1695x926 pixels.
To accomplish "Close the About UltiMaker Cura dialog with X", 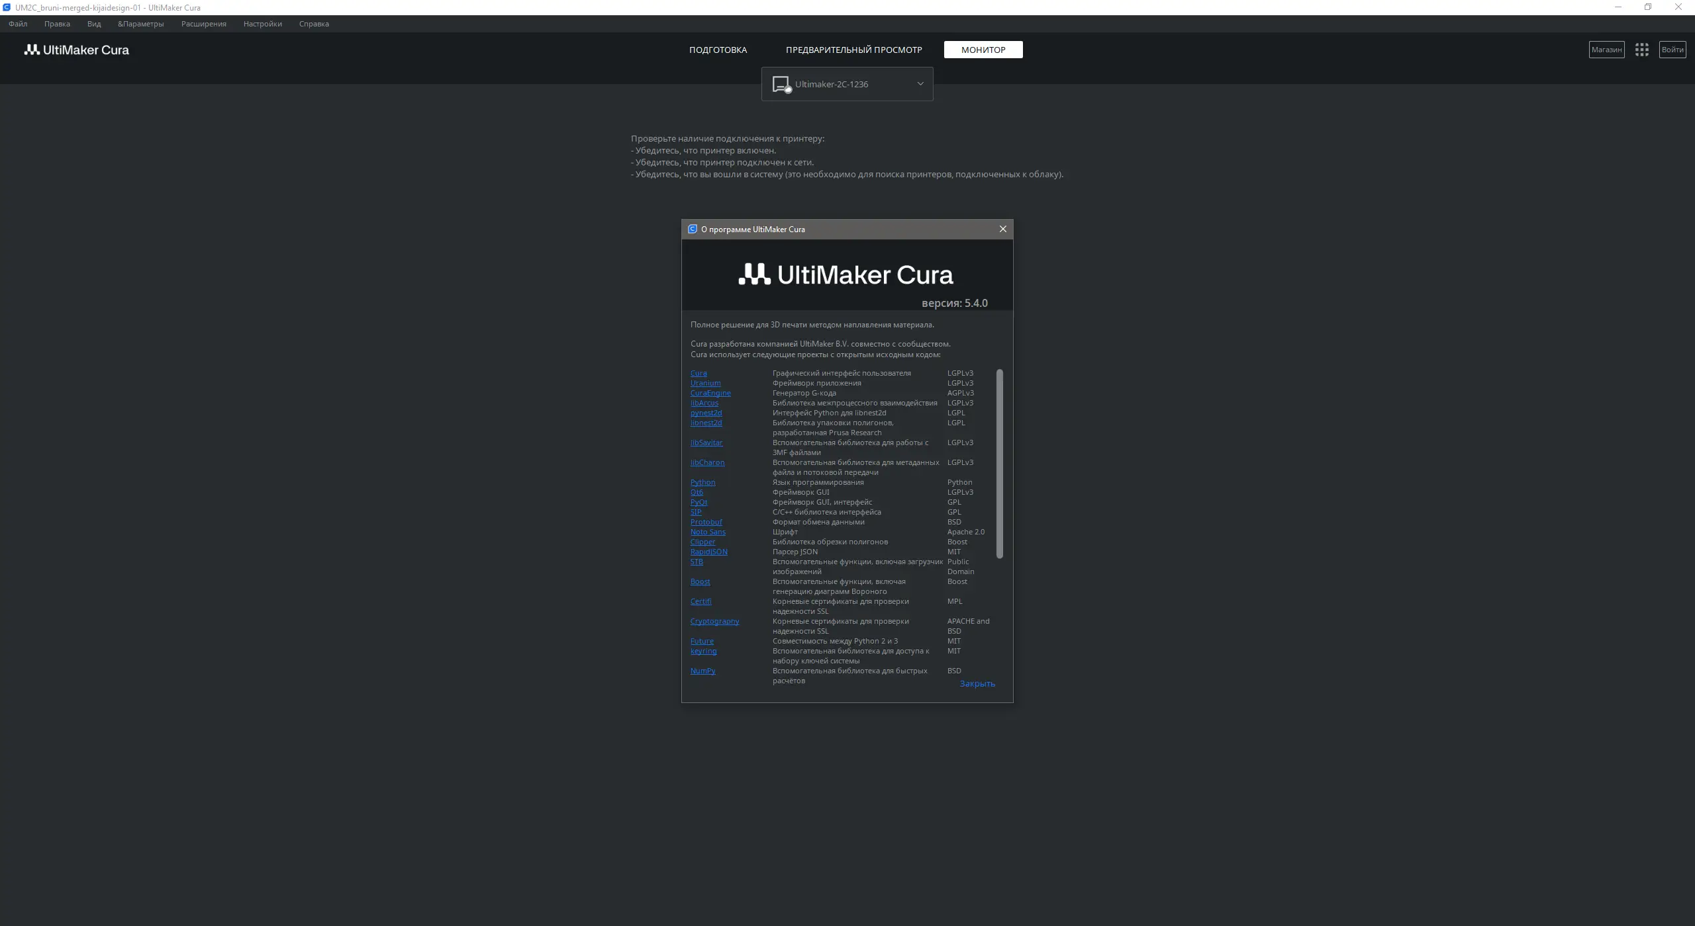I will [1002, 229].
